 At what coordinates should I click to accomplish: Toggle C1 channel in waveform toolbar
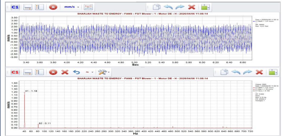click(x=15, y=7)
